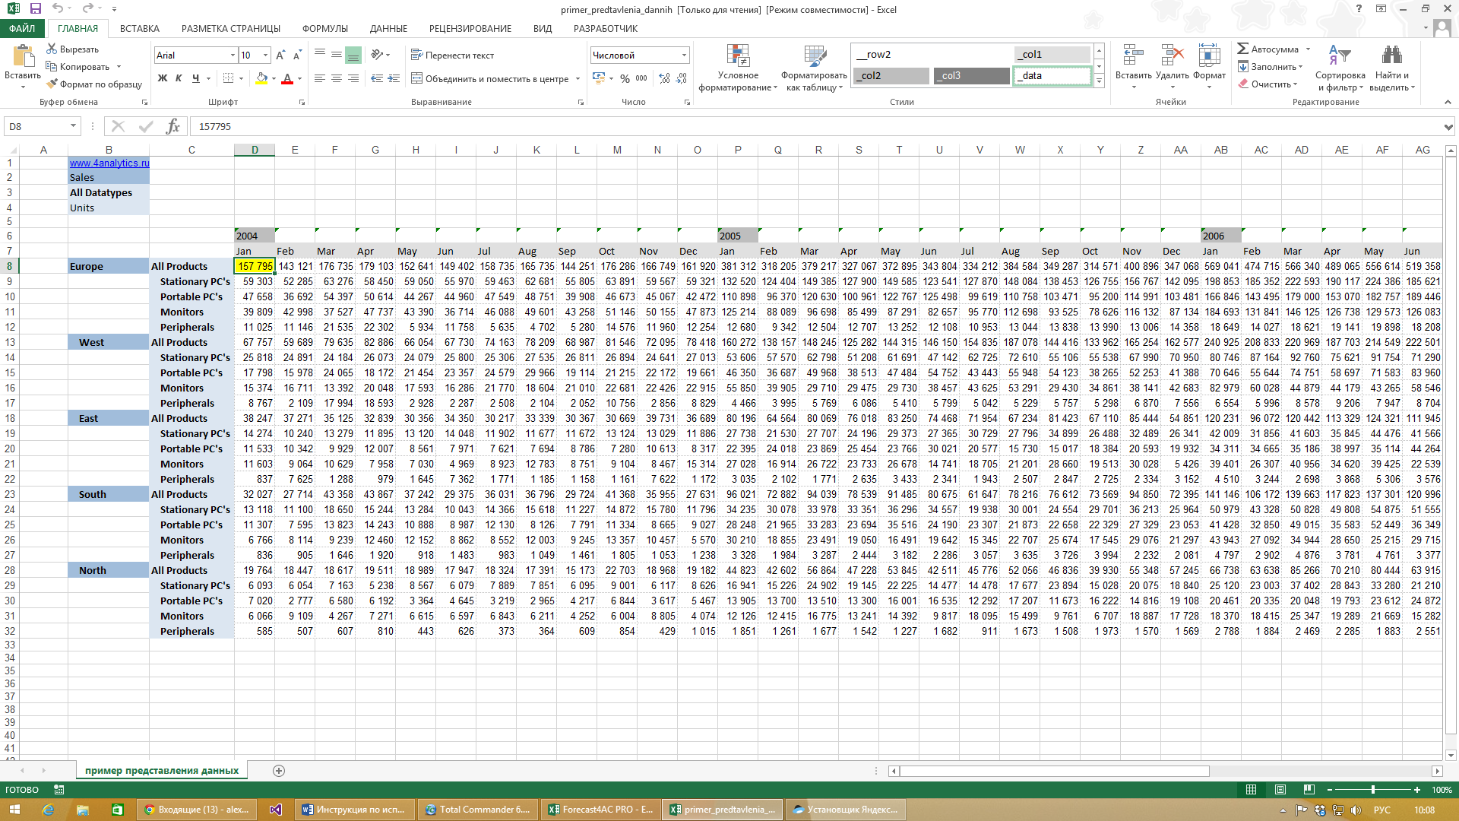Open the Arial font name dropdown
1459x821 pixels.
pyautogui.click(x=233, y=55)
